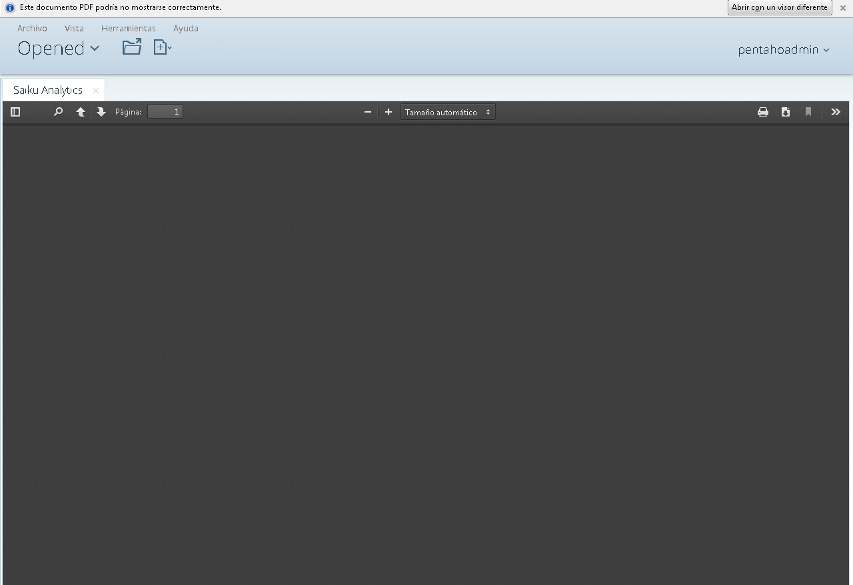Dismiss the PDF warning notification bar

(x=843, y=8)
